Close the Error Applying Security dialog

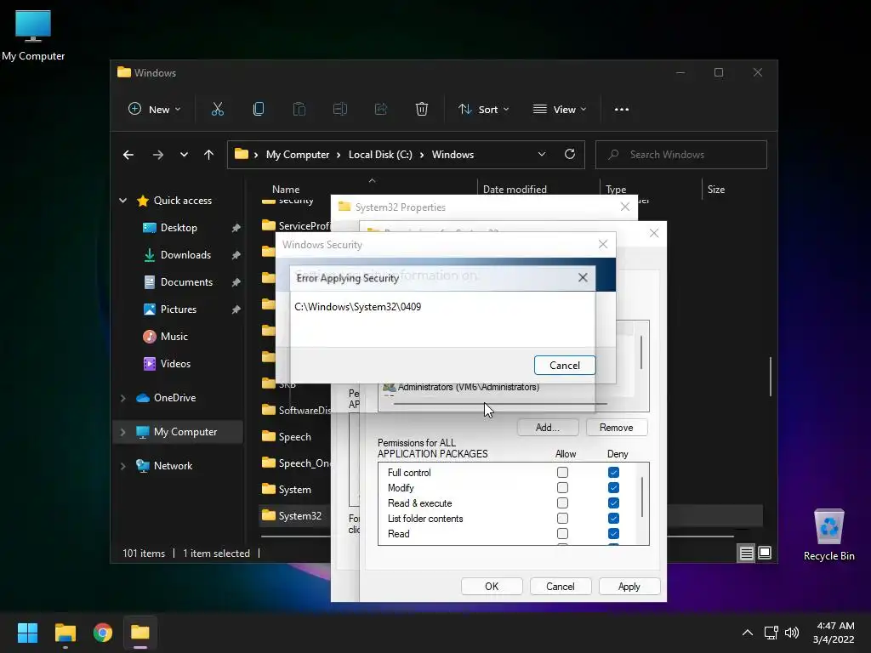click(x=583, y=278)
